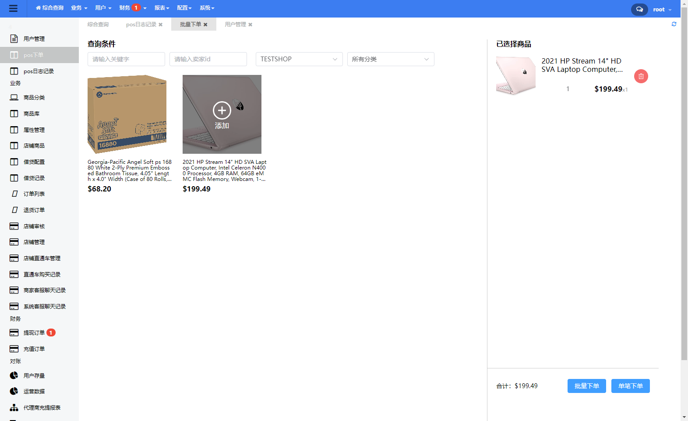Click the add plus icon on laptop
Image resolution: width=688 pixels, height=421 pixels.
222,110
